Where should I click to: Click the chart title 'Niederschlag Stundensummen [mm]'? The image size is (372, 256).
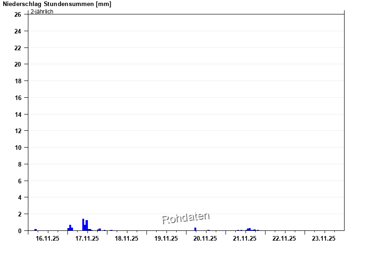pyautogui.click(x=57, y=4)
